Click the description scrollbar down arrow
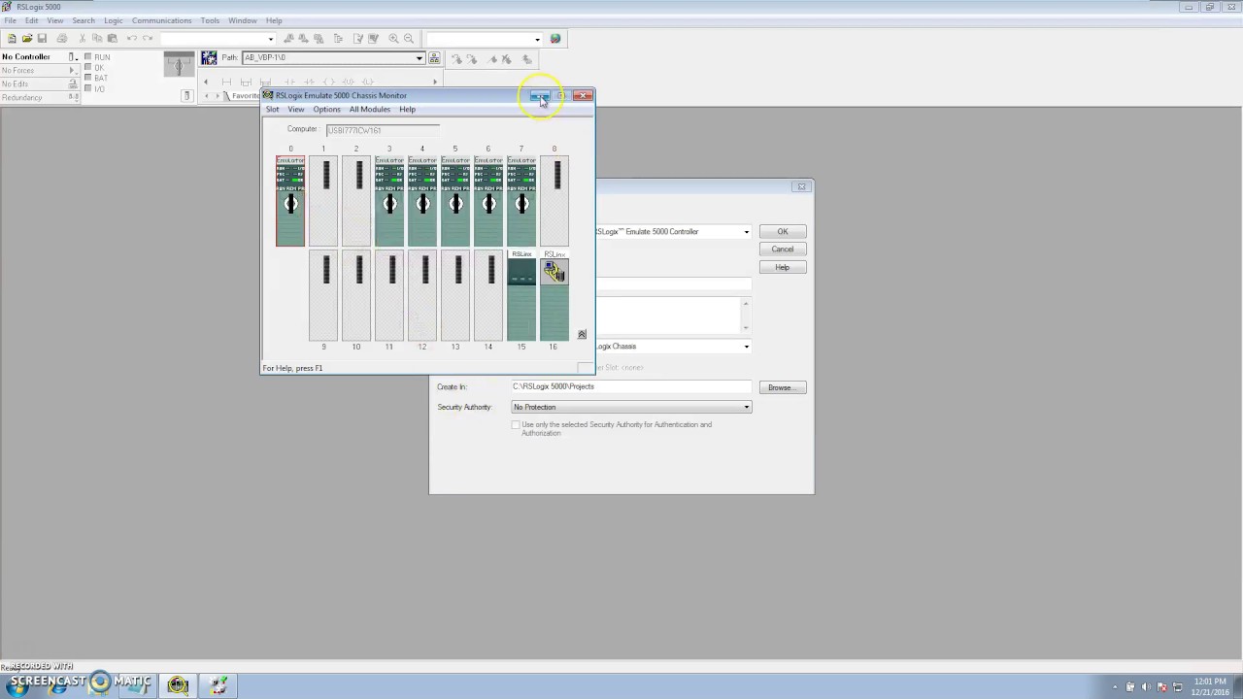The height and width of the screenshot is (699, 1243). coord(746,330)
